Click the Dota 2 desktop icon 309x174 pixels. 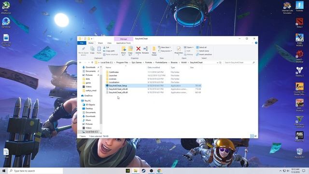point(299,23)
